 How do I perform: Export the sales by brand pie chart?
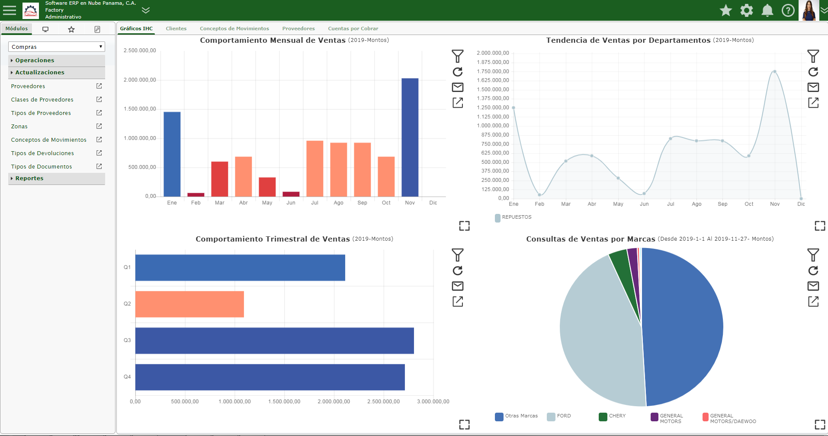point(813,302)
